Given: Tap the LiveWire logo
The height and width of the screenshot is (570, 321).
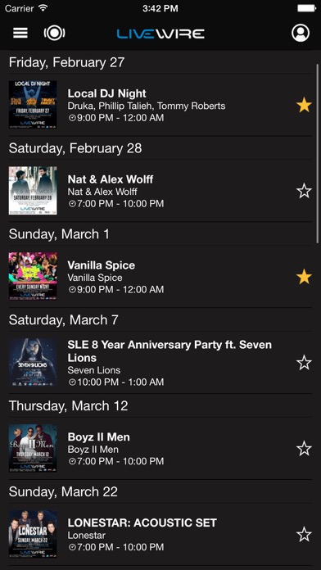Looking at the screenshot, I should pos(160,34).
